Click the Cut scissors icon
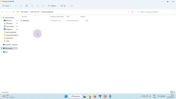176x99 pixels. (16, 6)
